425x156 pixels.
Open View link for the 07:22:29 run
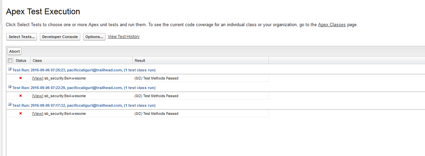click(38, 96)
